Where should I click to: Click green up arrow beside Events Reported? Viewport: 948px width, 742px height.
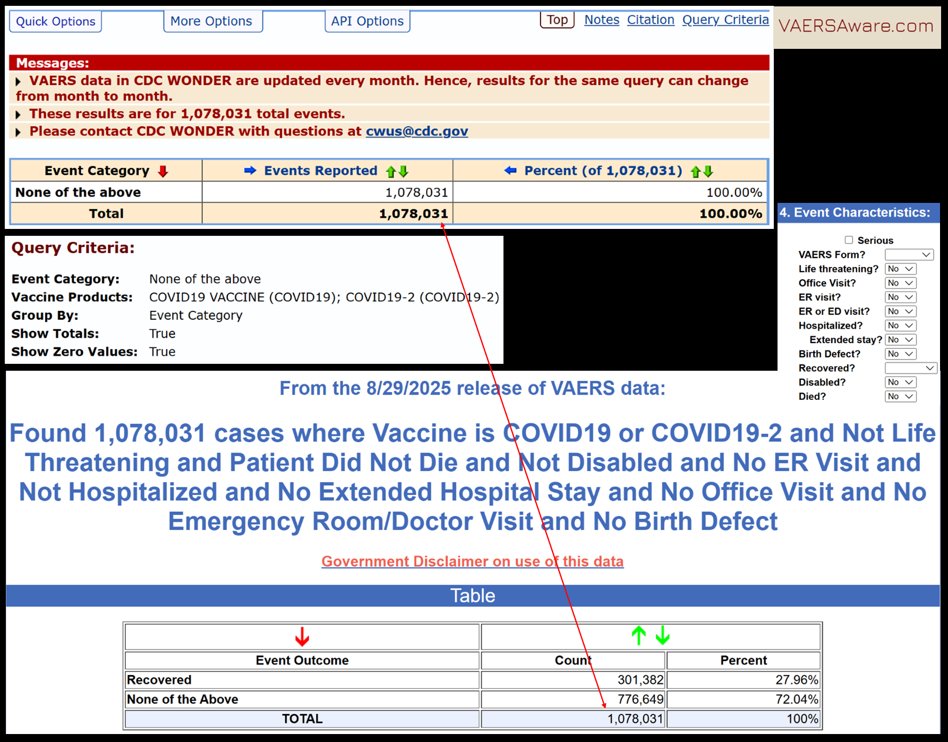click(391, 172)
